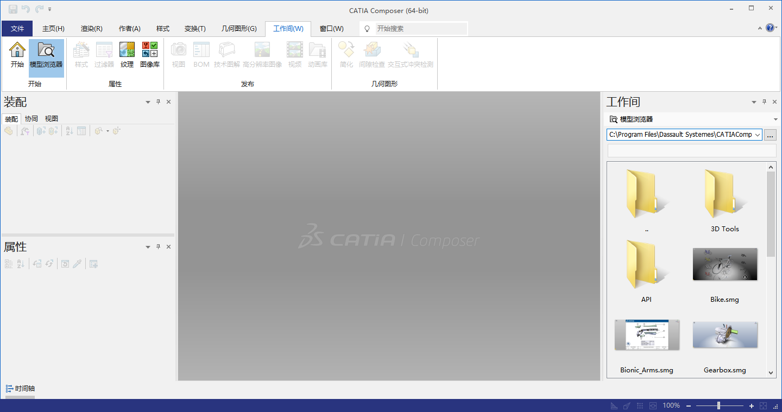Image resolution: width=782 pixels, height=412 pixels.
Task: Click the browse '...' button beside the path
Action: pos(771,135)
